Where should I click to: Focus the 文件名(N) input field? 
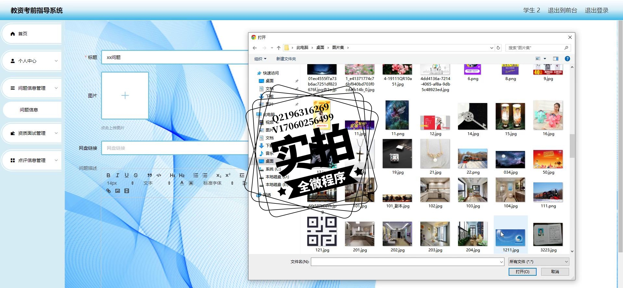pyautogui.click(x=407, y=262)
